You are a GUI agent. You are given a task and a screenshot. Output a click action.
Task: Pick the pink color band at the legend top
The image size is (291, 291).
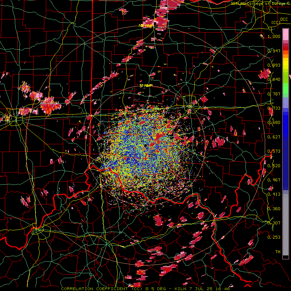tap(286, 34)
